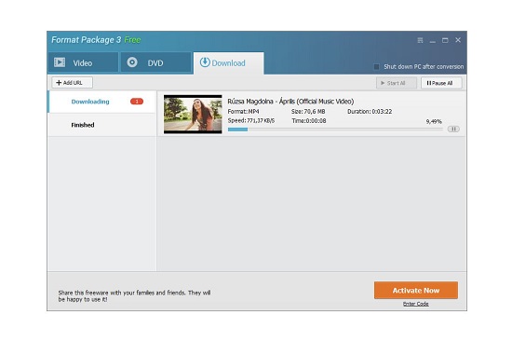Click the plus icon on Add URL
Image resolution: width=512 pixels, height=342 pixels.
click(x=59, y=83)
